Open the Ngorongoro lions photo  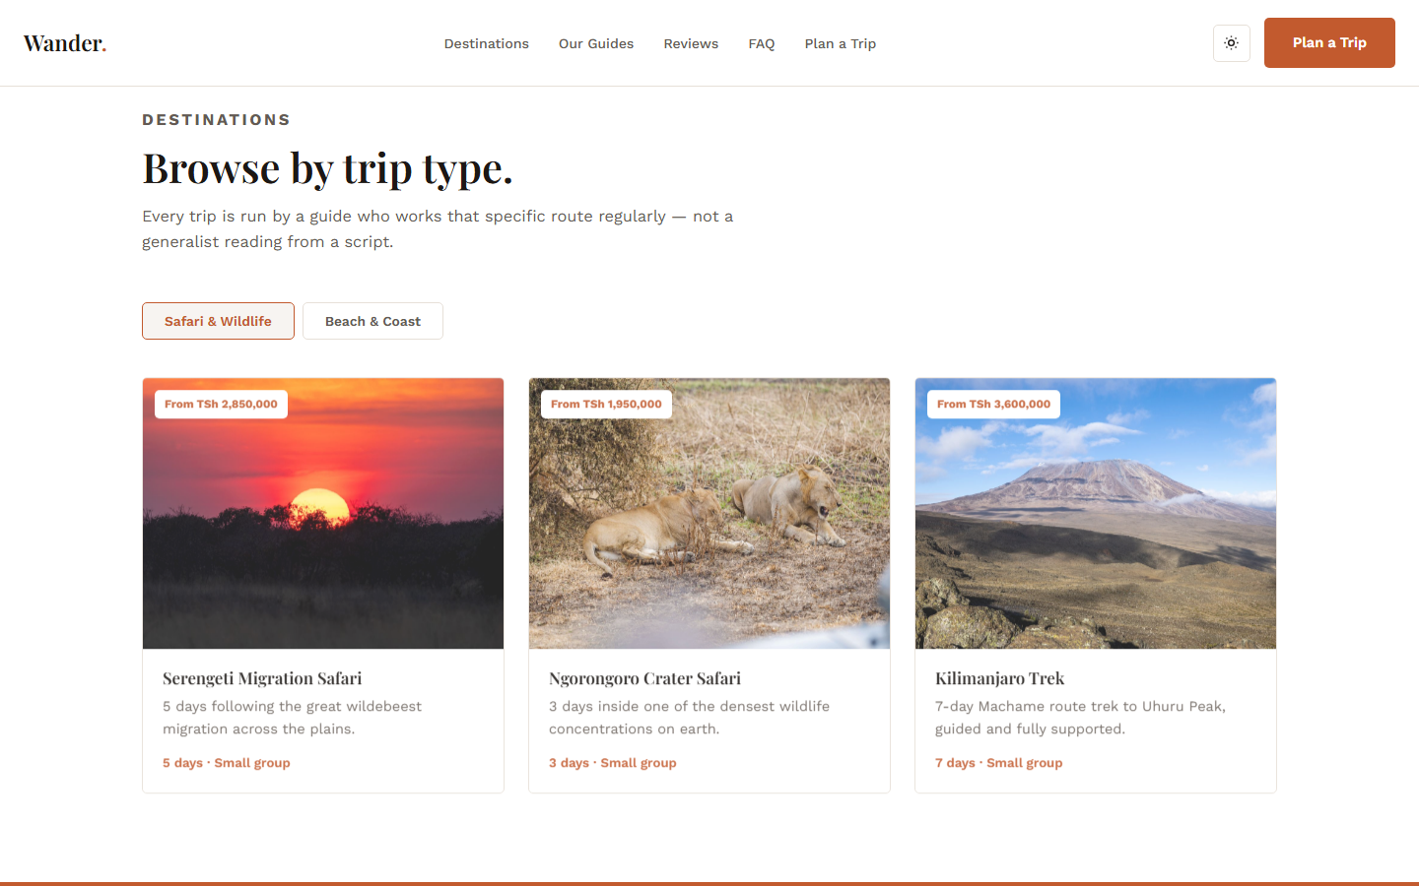pyautogui.click(x=709, y=514)
